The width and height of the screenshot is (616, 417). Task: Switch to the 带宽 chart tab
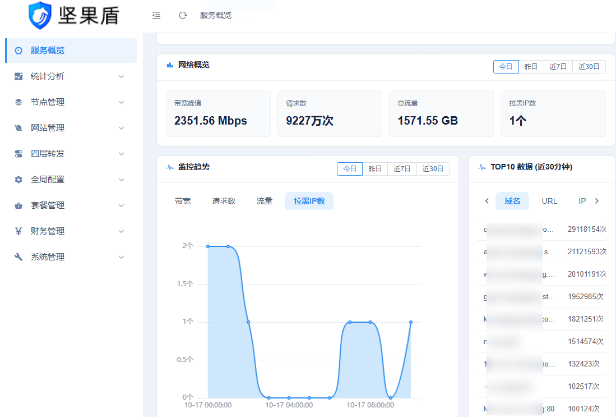[x=183, y=201]
